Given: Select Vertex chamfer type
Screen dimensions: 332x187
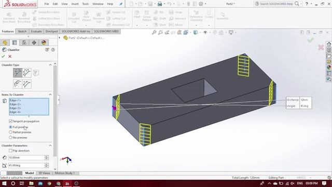Looking at the screenshot, I should (36, 73).
